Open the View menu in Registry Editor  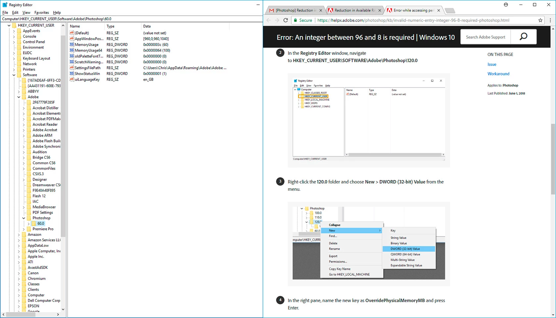point(26,13)
